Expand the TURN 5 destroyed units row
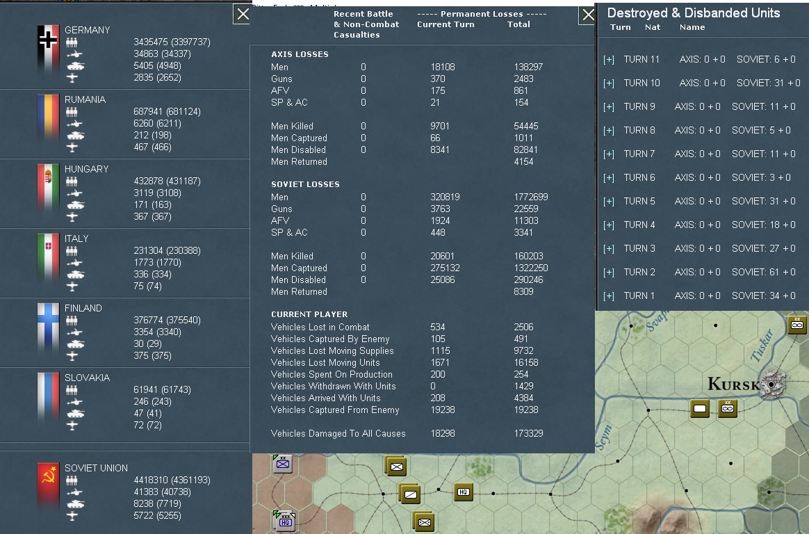Image resolution: width=809 pixels, height=534 pixels. click(609, 202)
